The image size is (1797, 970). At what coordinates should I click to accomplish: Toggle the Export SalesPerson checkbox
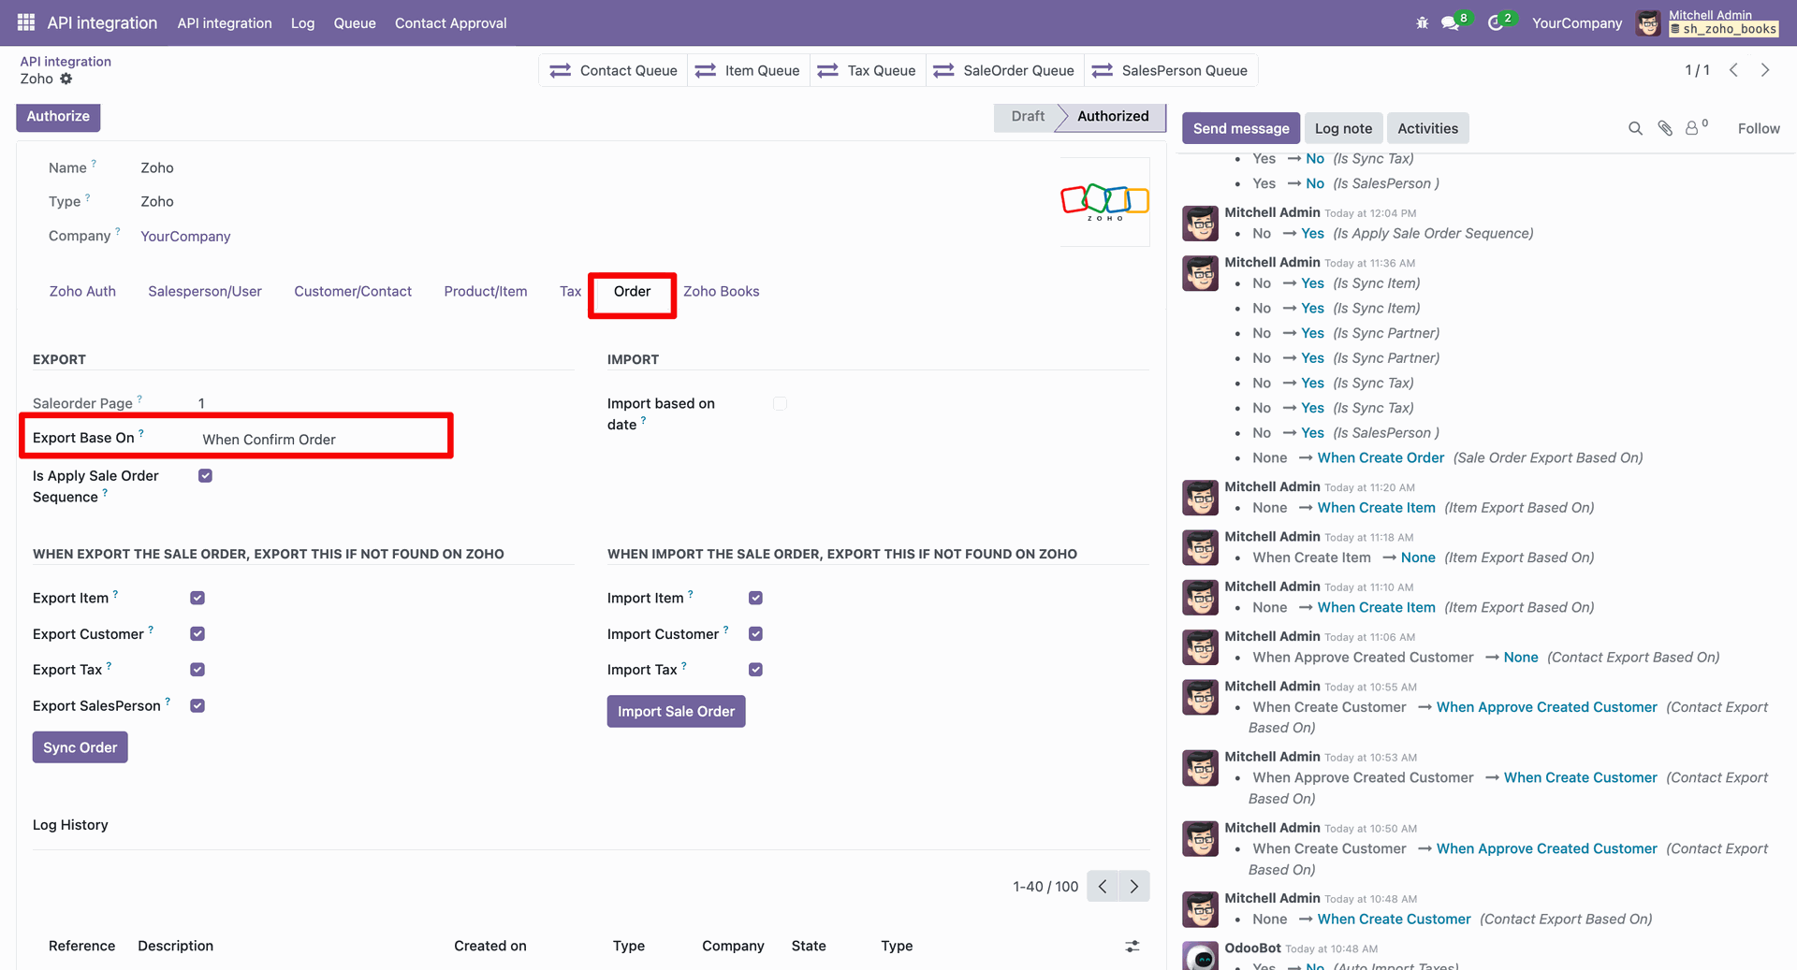click(x=197, y=705)
